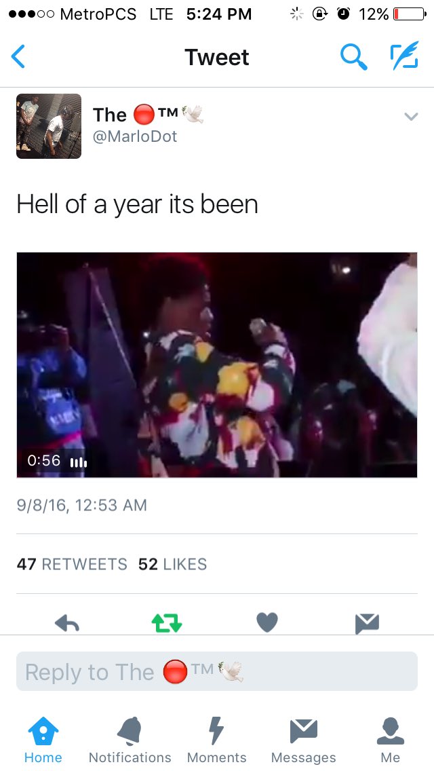Switch to the Moments tab

(216, 740)
